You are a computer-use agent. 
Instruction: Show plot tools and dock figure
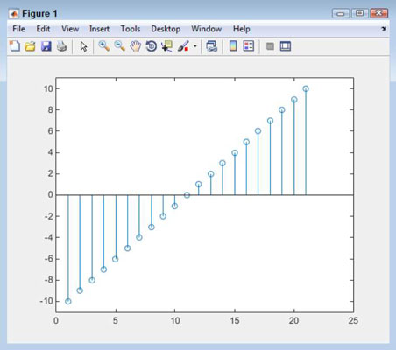[x=286, y=46]
